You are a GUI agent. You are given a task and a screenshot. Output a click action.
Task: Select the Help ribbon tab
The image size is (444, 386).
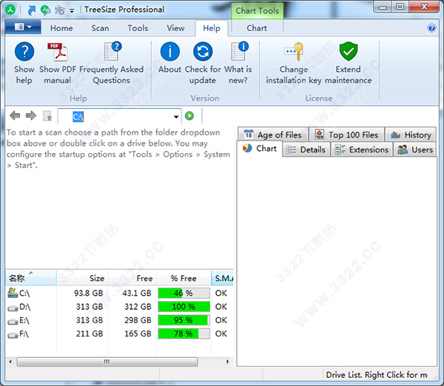tap(212, 28)
